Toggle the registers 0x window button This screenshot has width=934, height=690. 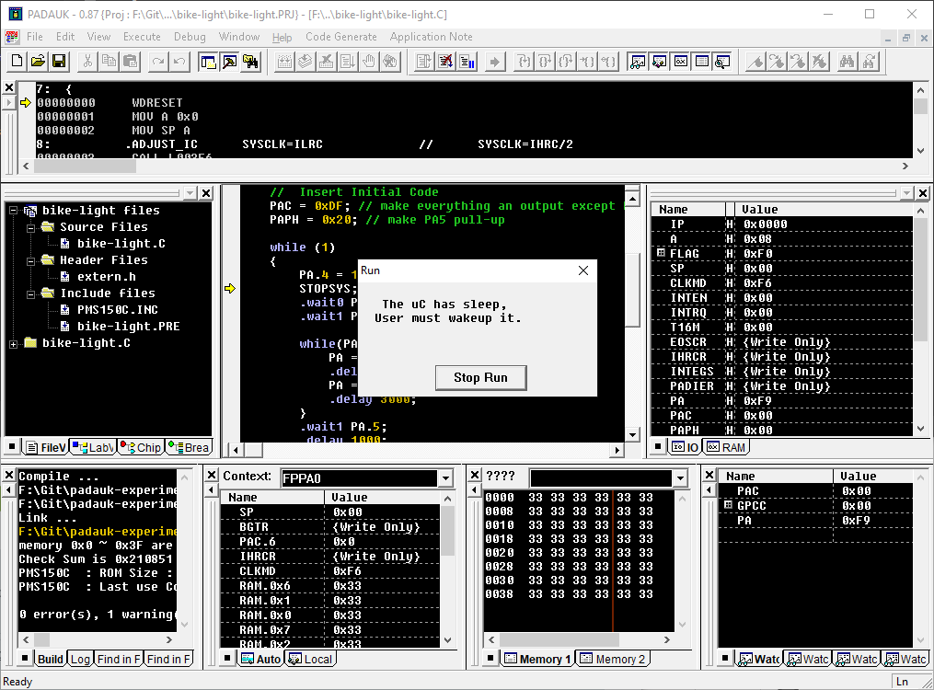pyautogui.click(x=681, y=62)
